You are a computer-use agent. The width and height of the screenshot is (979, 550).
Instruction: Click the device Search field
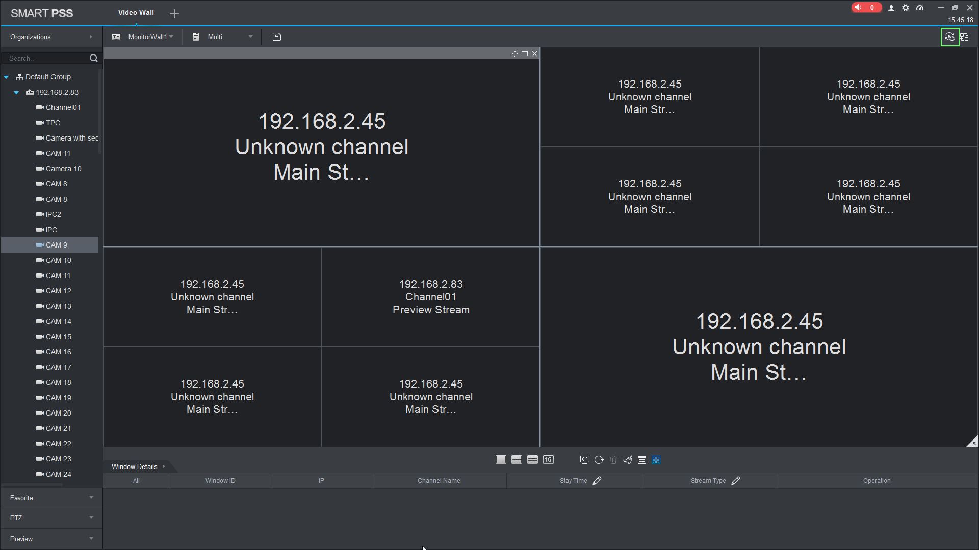pos(46,58)
